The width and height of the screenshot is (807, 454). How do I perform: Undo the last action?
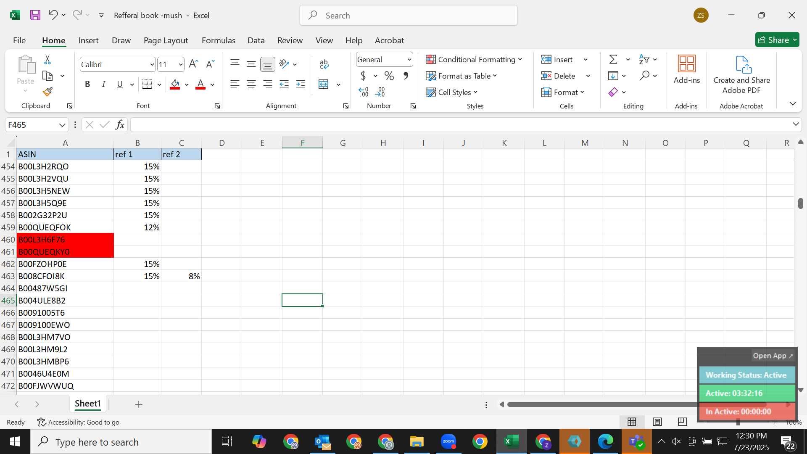click(53, 15)
